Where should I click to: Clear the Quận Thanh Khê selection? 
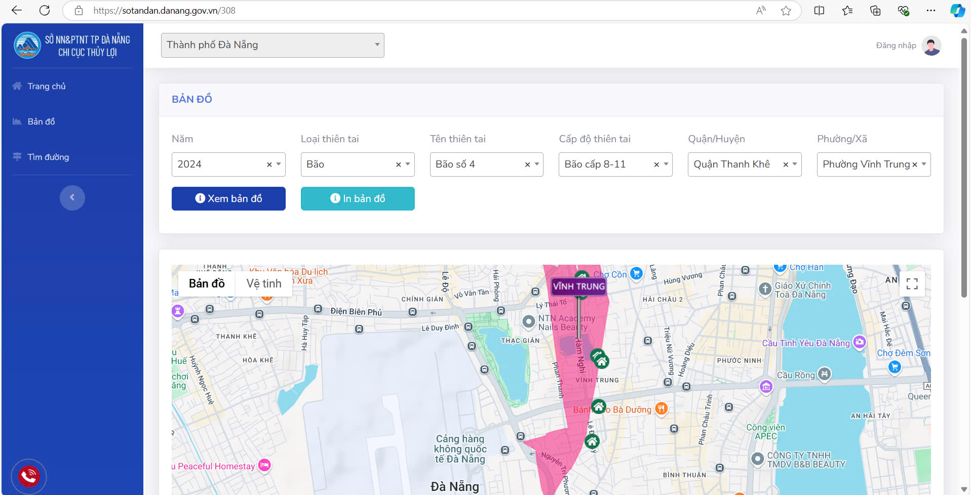(x=786, y=164)
